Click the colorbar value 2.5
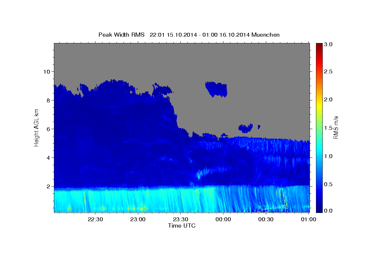383x255 pixels. [329, 71]
